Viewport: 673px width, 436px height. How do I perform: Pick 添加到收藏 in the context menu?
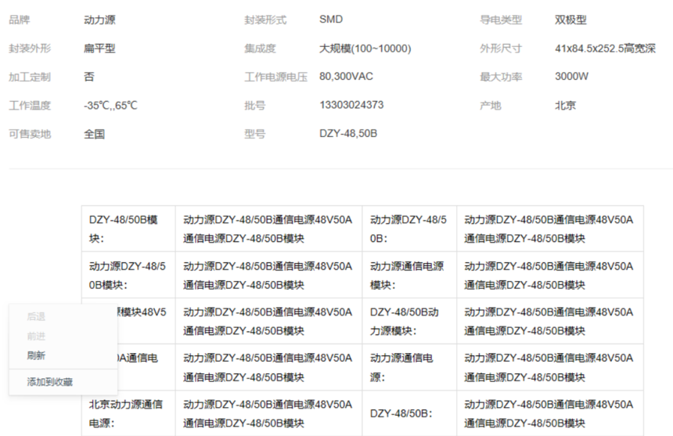[x=50, y=381]
